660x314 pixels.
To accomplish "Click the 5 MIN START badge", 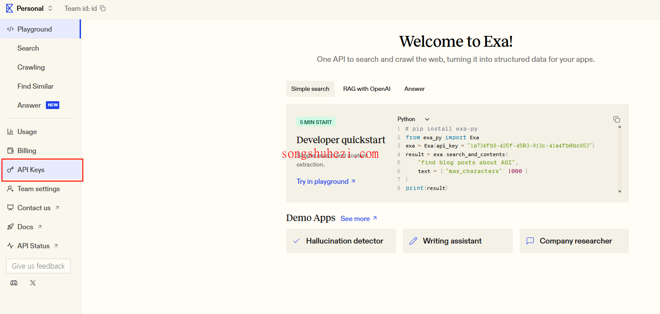I will [316, 122].
